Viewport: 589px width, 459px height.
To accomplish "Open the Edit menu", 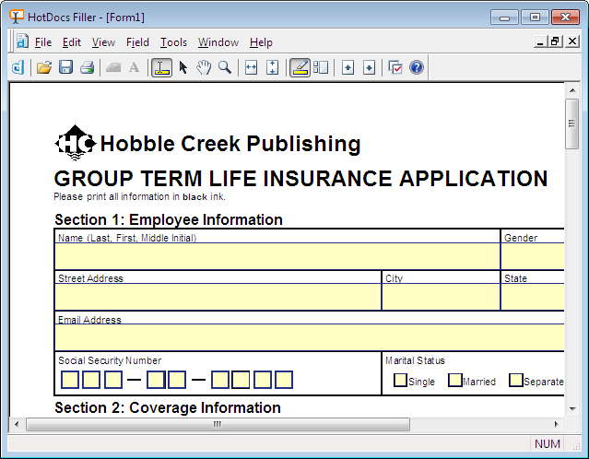I will [72, 42].
